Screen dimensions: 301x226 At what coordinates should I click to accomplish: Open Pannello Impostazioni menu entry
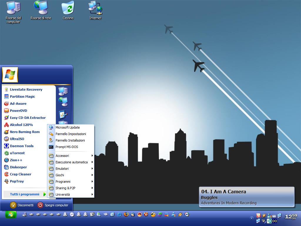(71, 134)
